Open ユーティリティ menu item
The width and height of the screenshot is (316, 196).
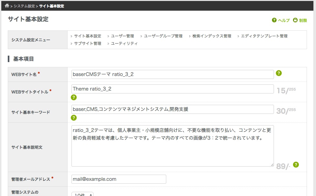pyautogui.click(x=124, y=44)
